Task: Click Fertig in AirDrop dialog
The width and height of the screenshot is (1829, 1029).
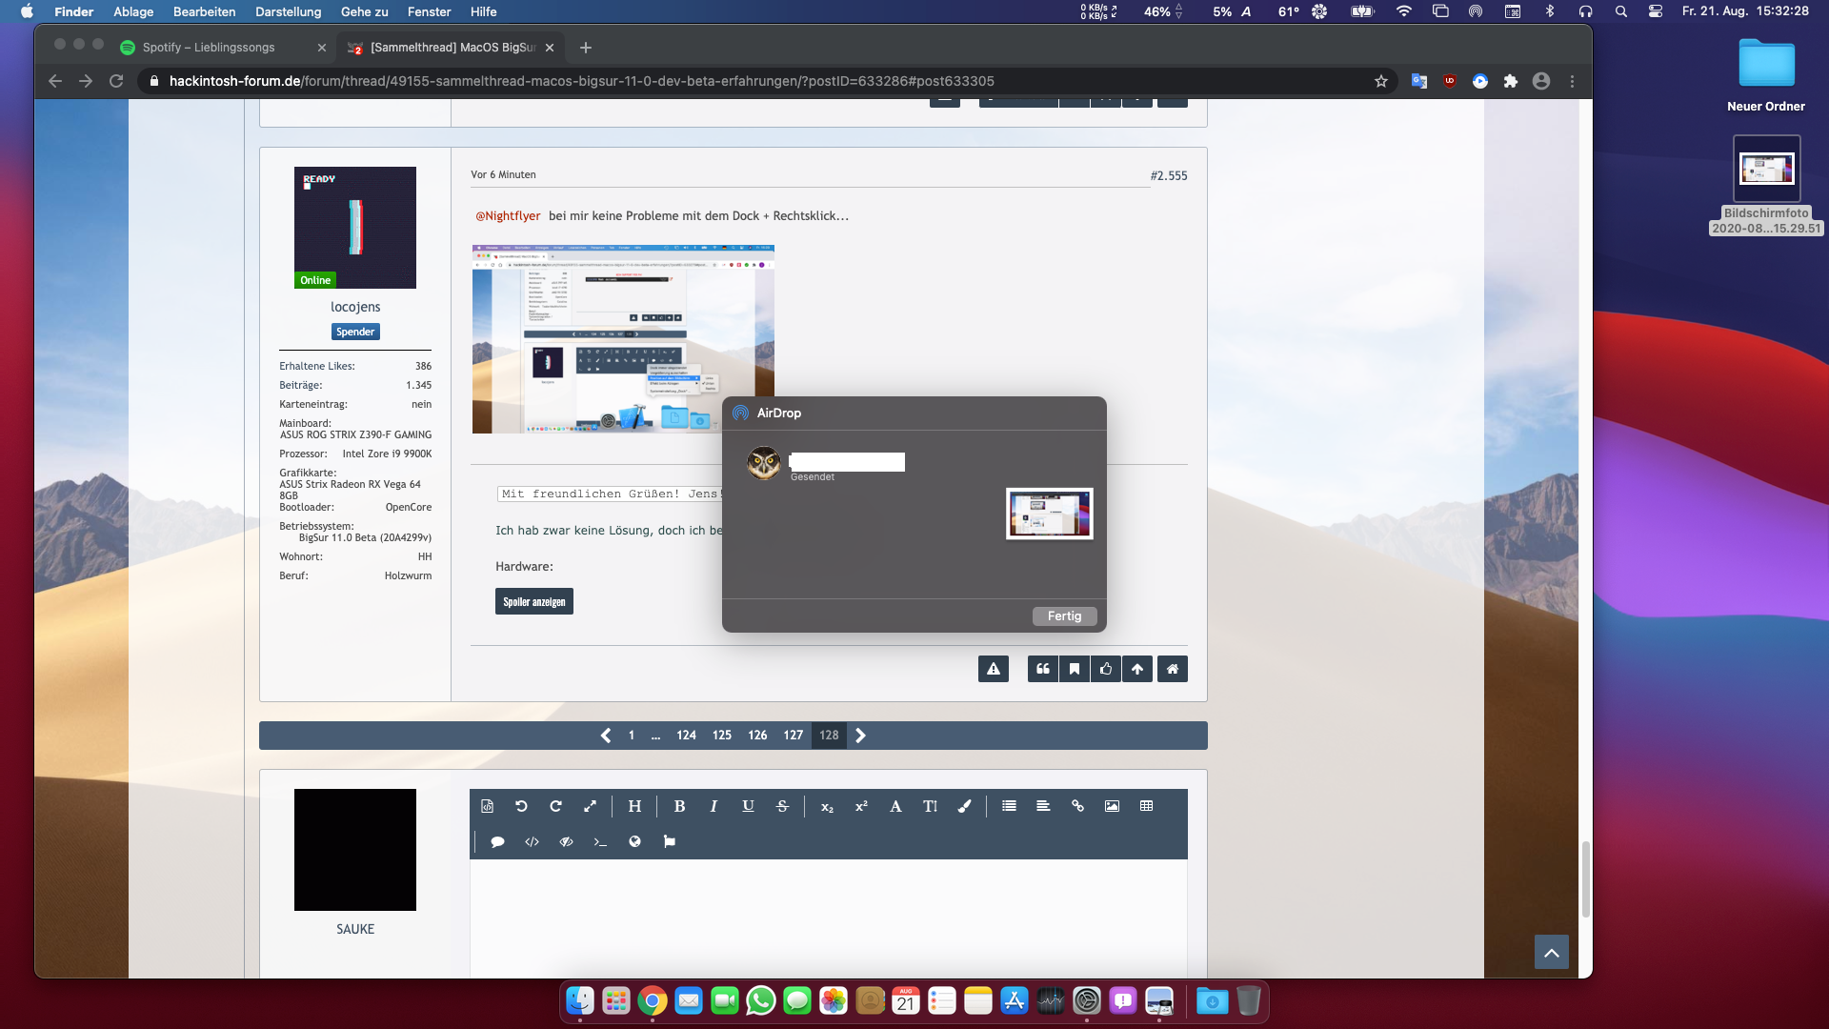Action: point(1064,616)
